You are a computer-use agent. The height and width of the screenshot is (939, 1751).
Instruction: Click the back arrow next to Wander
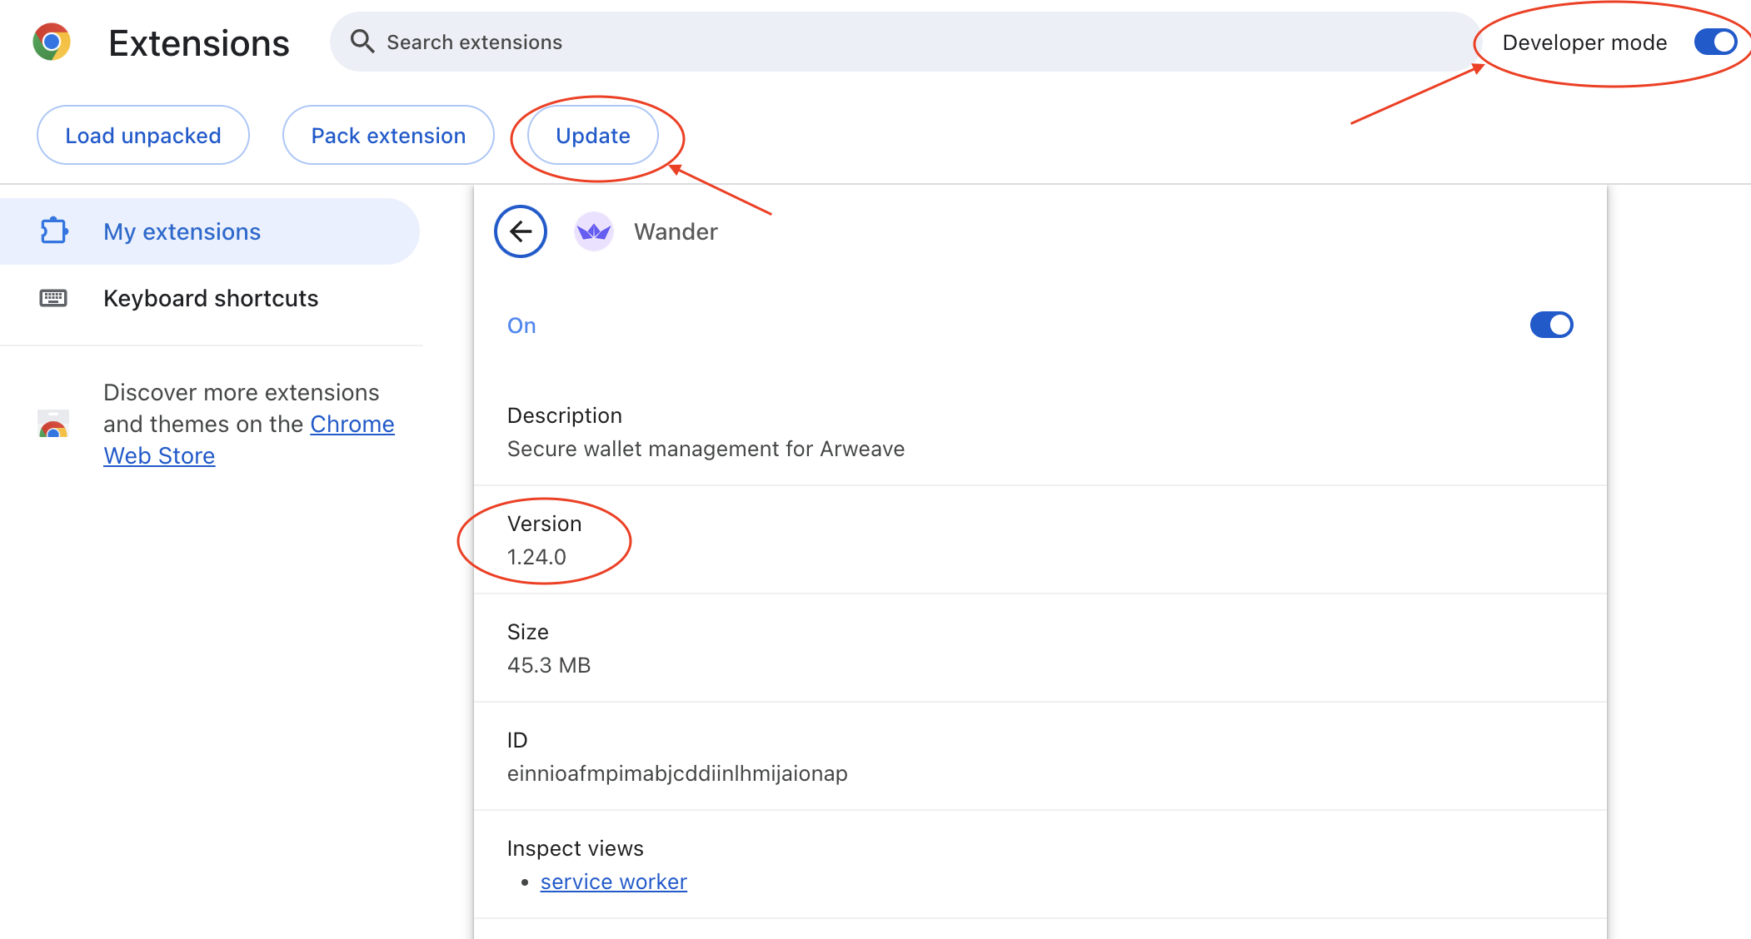point(521,231)
